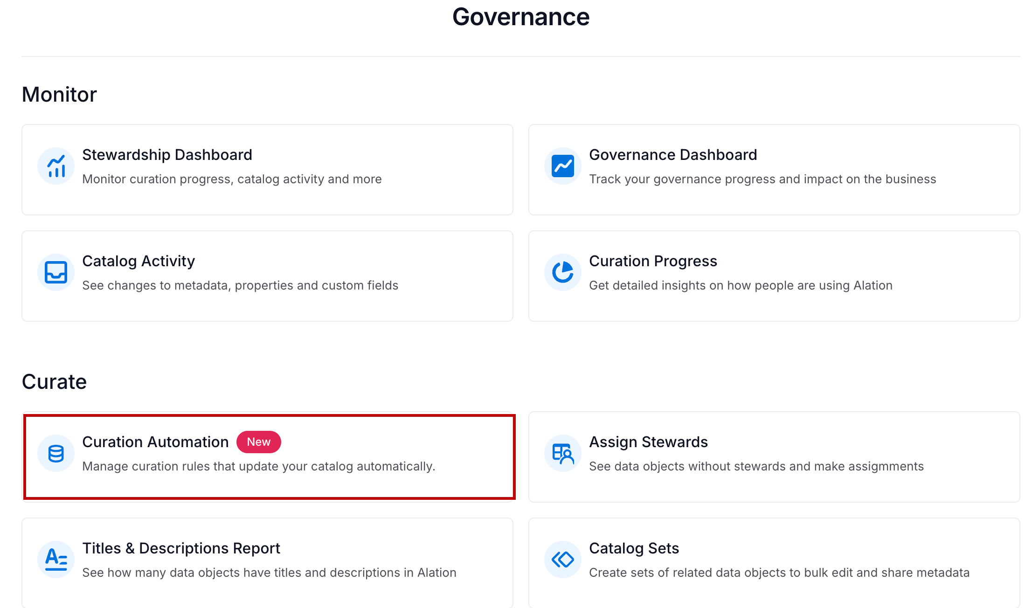Click 'Track your governance progress' description
This screenshot has height=608, width=1025.
pos(762,179)
